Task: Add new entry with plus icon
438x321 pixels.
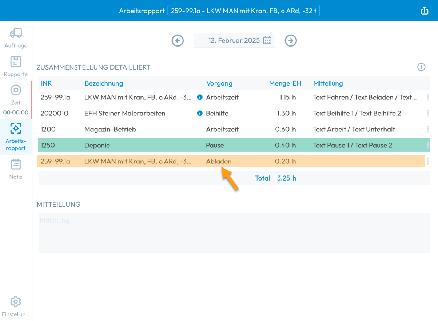Action: point(421,67)
